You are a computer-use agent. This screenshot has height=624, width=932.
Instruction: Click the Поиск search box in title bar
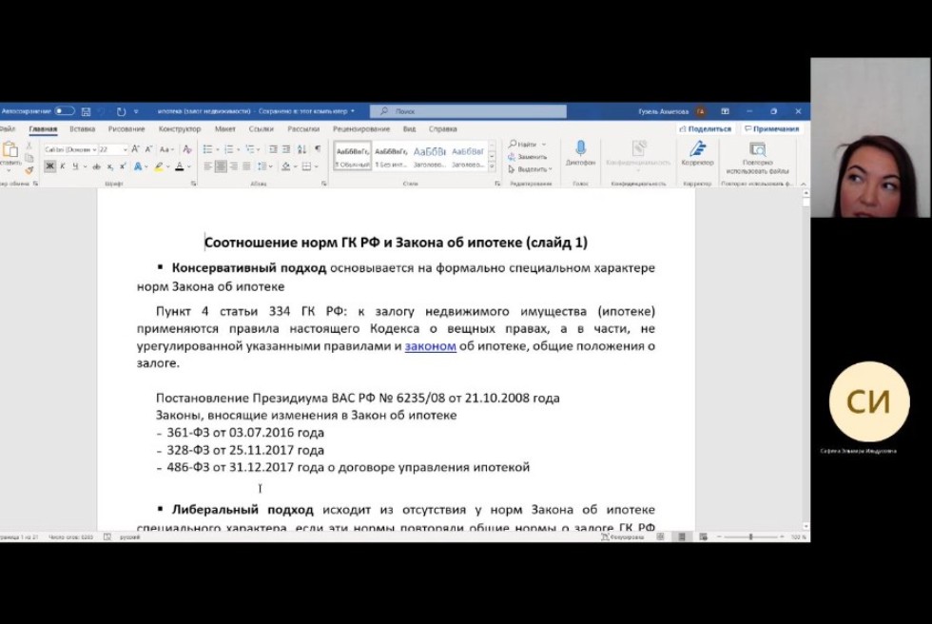pos(468,111)
